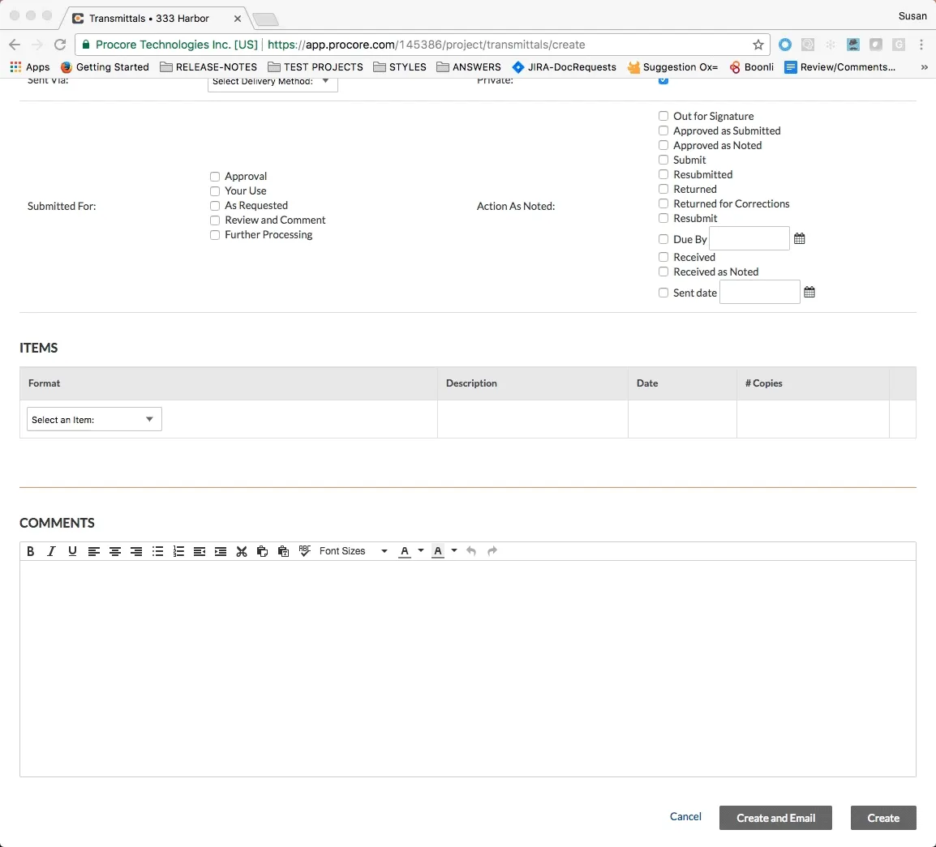Open Due By calendar picker

[x=799, y=238]
